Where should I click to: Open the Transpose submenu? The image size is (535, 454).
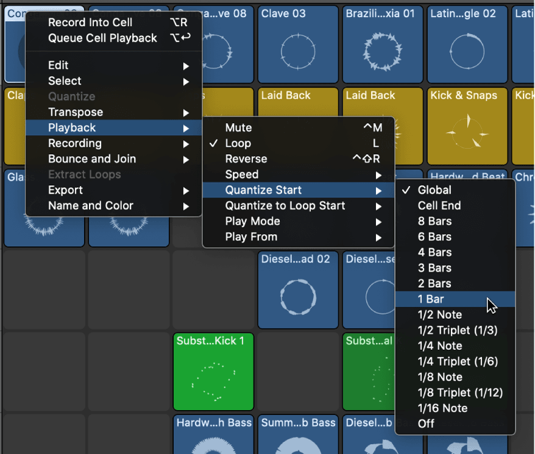click(113, 112)
